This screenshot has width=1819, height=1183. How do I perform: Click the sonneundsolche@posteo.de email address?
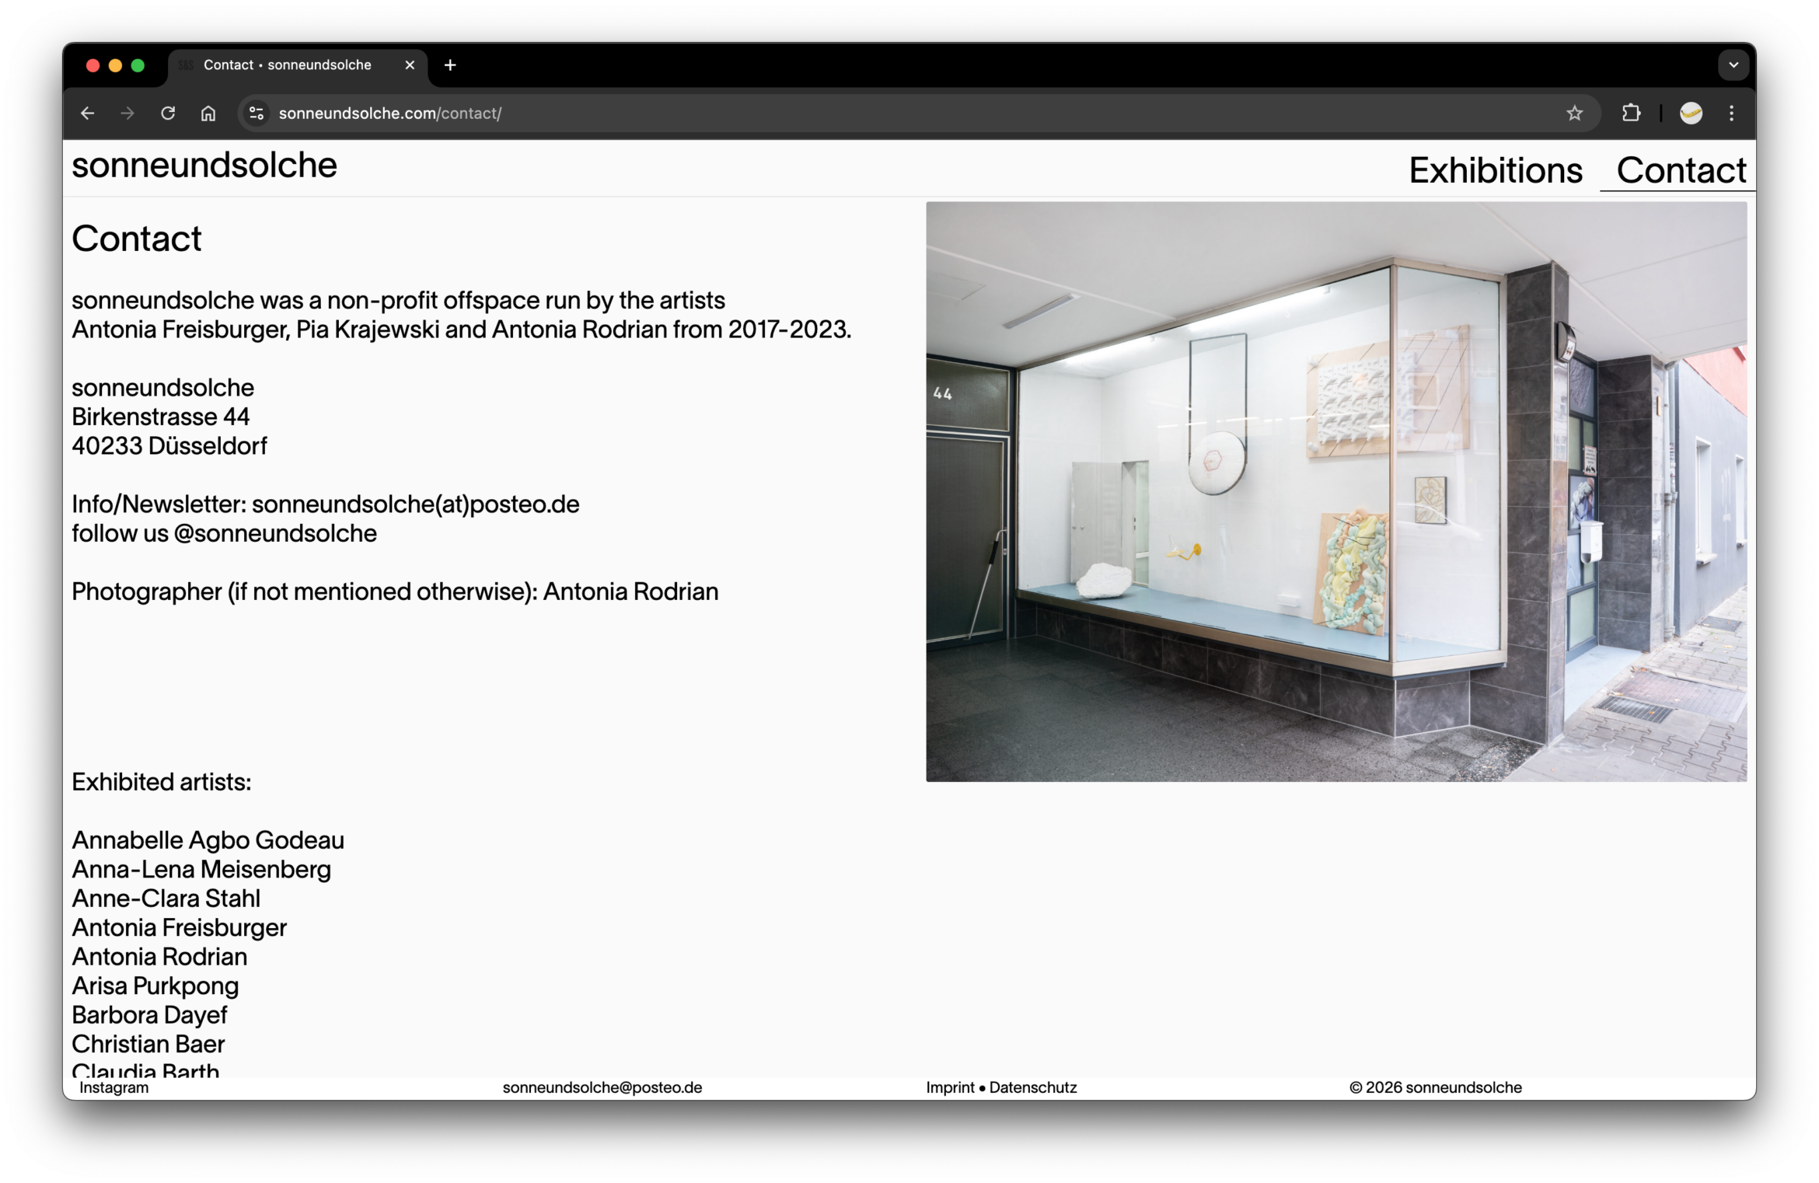point(602,1088)
